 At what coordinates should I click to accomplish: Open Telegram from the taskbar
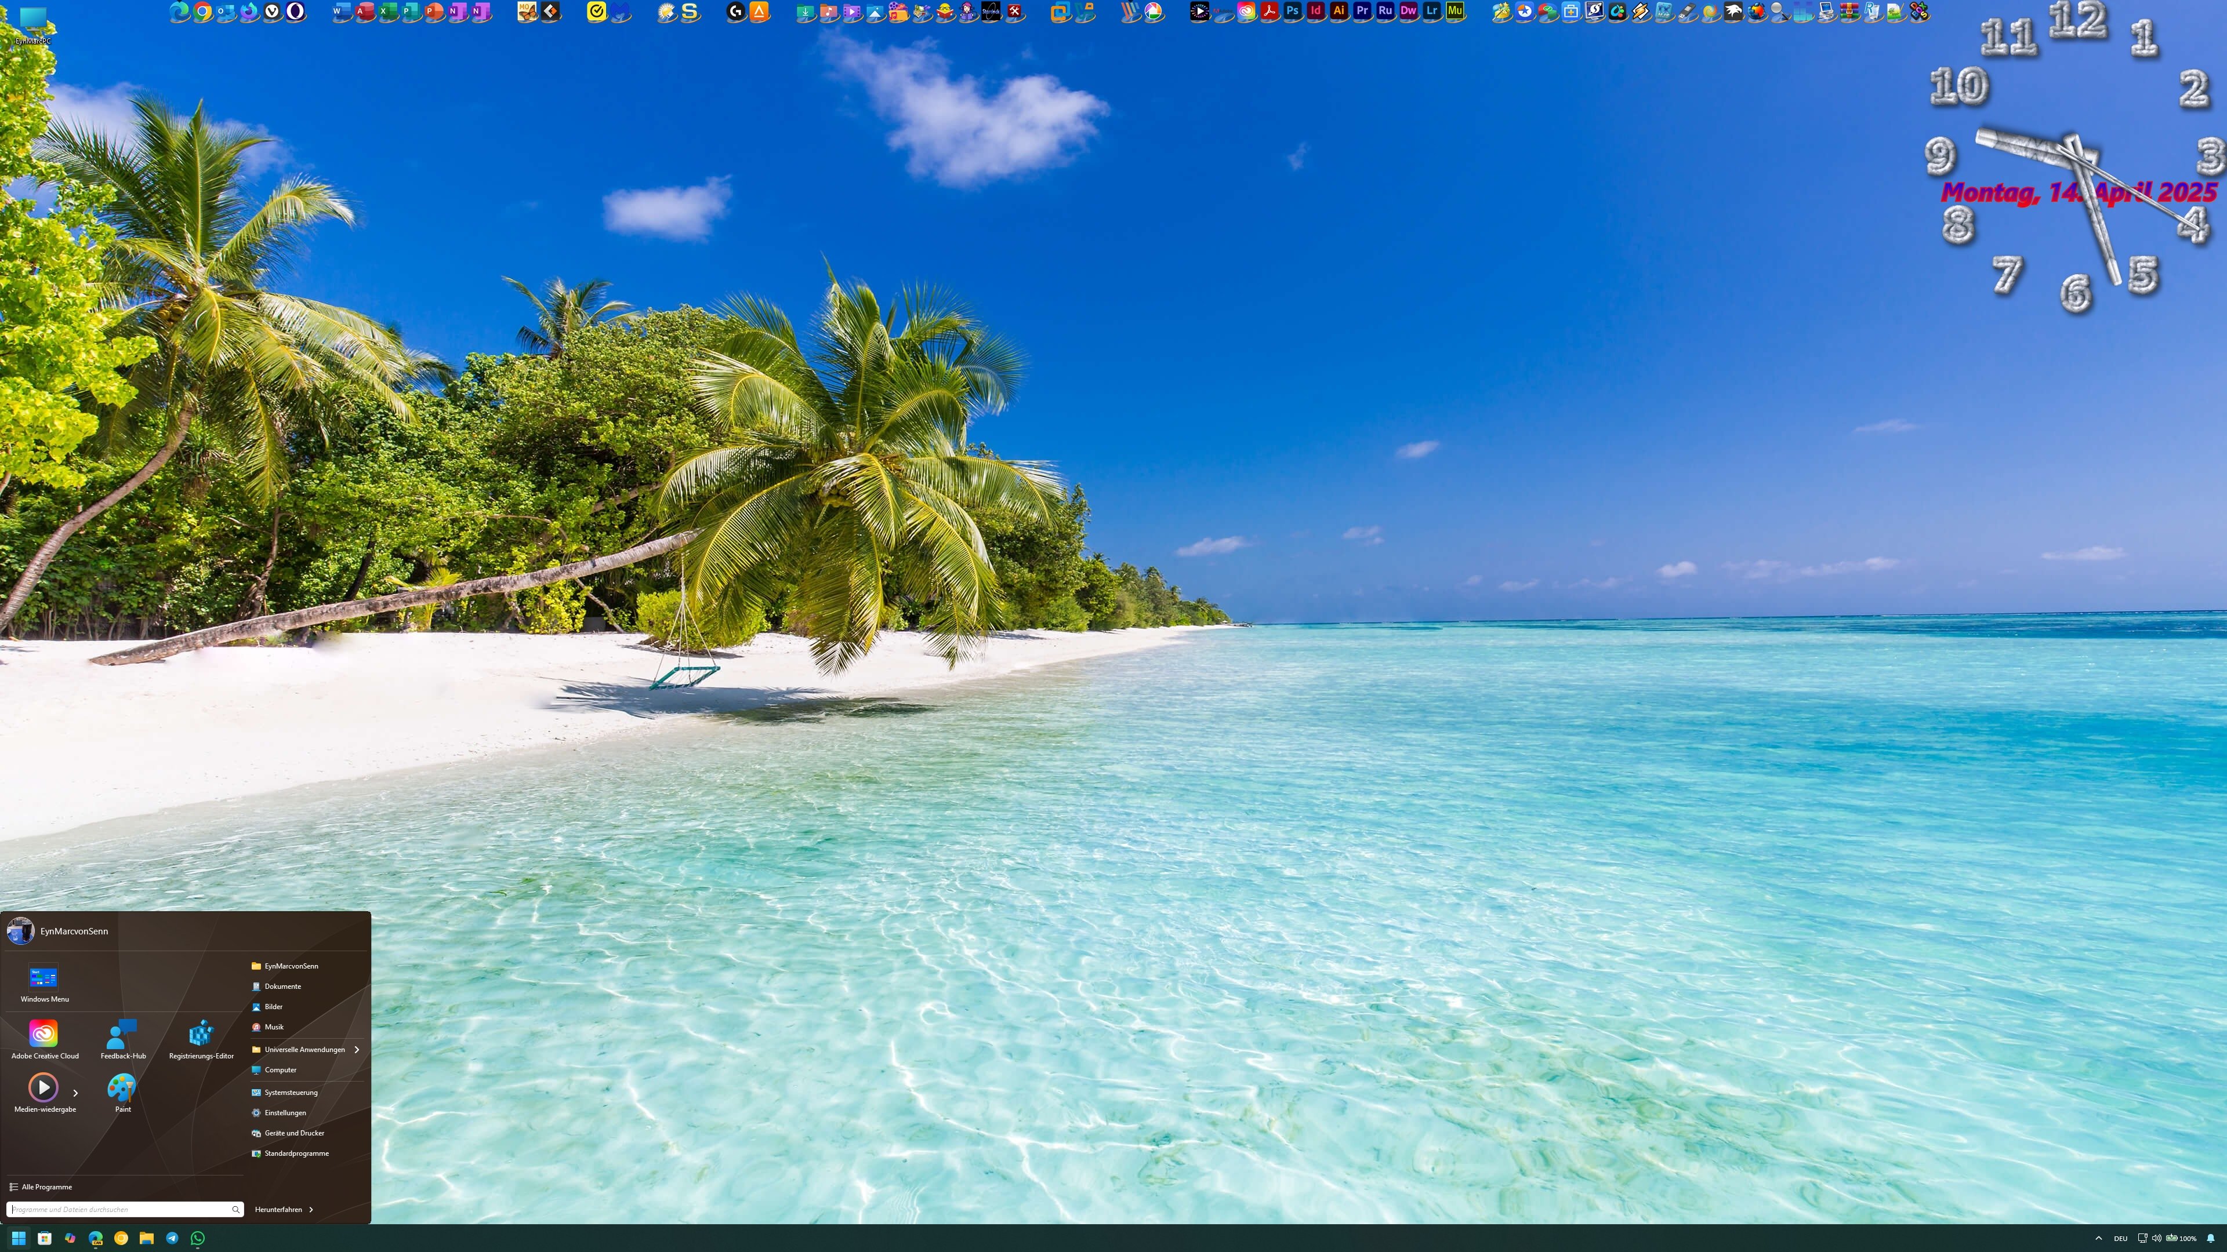click(x=172, y=1238)
